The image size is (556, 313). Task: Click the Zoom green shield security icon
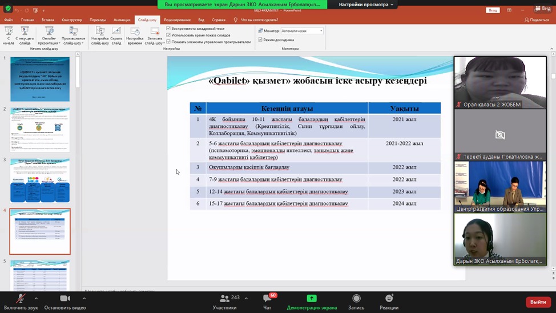(x=8, y=9)
